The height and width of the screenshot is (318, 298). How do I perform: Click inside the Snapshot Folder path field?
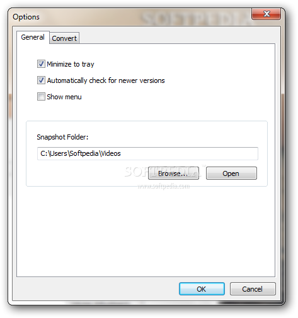[147, 153]
